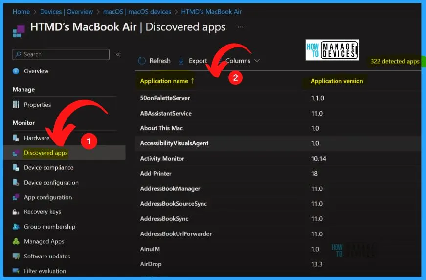Click the Hardware sidebar icon

[x=16, y=138]
